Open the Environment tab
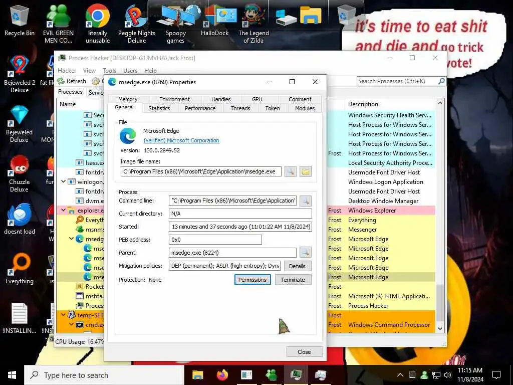The width and height of the screenshot is (513, 385). point(174,99)
